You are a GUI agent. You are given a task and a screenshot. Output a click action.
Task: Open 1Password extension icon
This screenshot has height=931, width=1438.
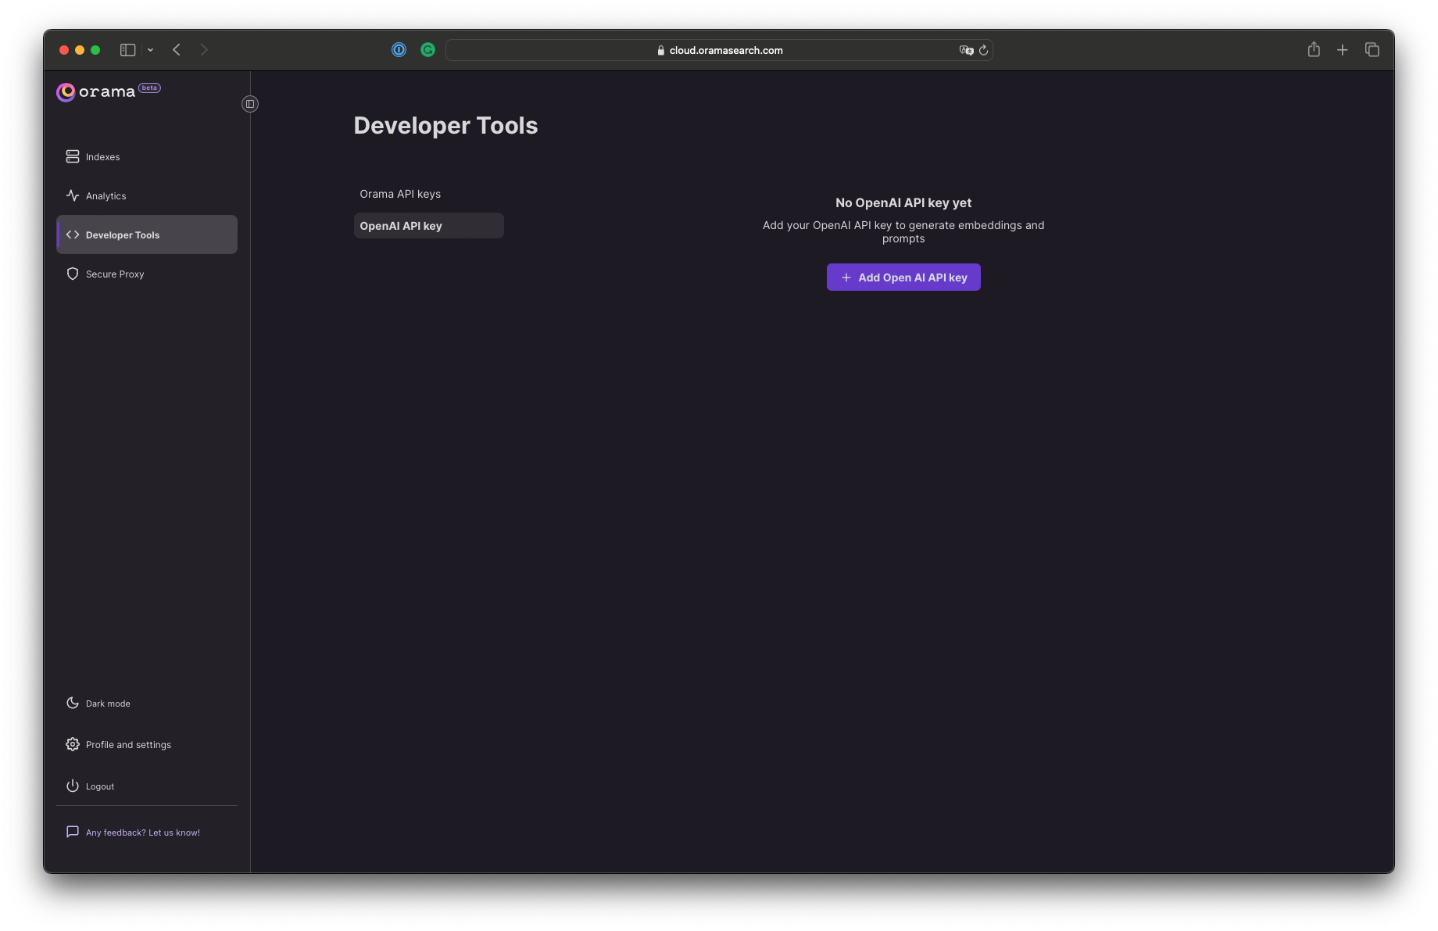pyautogui.click(x=399, y=50)
